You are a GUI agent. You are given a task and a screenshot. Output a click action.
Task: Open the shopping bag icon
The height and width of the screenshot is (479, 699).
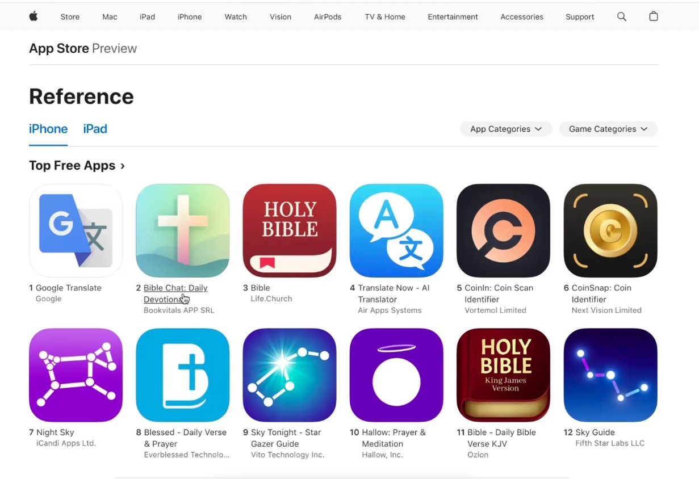654,16
